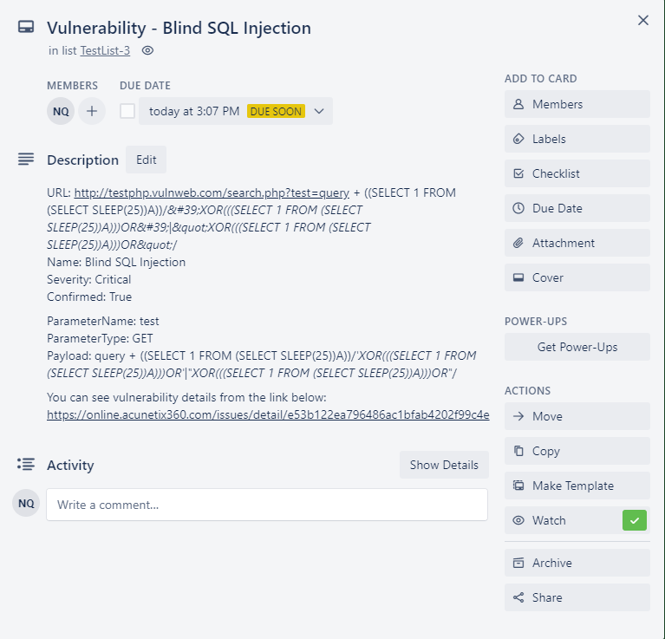665x639 pixels.
Task: Open TestList-3 list link
Action: click(x=105, y=50)
